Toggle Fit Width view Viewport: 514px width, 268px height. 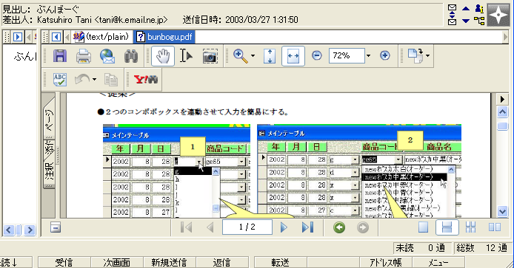tap(293, 56)
